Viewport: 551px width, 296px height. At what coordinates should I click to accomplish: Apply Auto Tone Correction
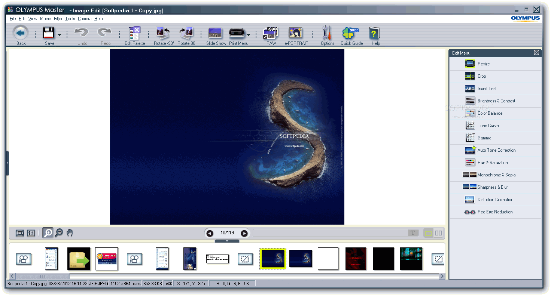[495, 150]
